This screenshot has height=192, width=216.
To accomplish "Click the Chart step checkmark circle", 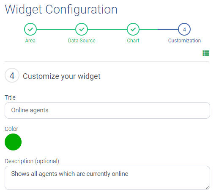I will [133, 29].
